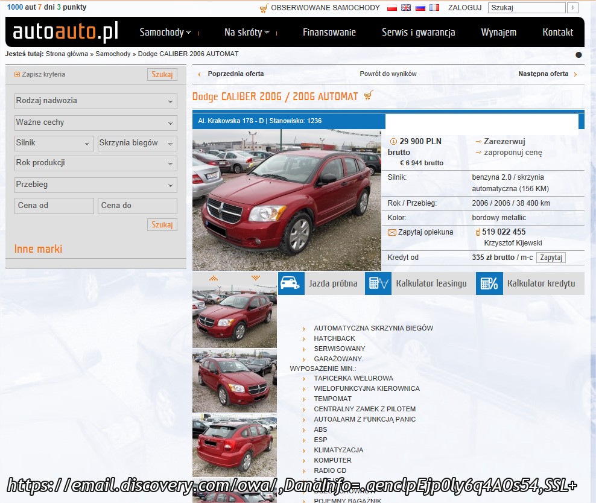Click the credit calculator percent icon
This screenshot has width=596, height=503.
[x=490, y=283]
